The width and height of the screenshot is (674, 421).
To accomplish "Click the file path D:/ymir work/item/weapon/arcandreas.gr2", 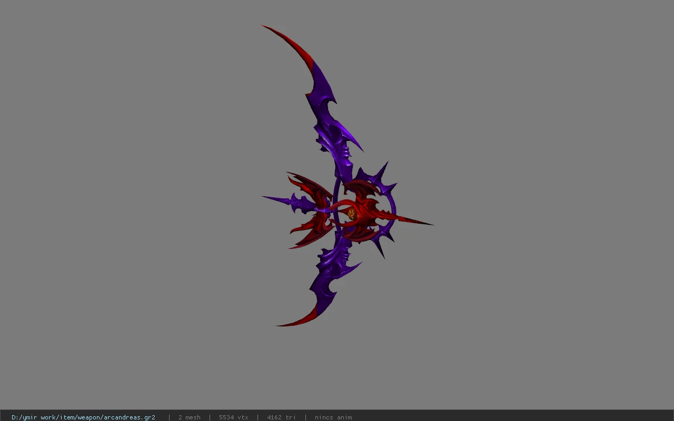I will coord(83,417).
